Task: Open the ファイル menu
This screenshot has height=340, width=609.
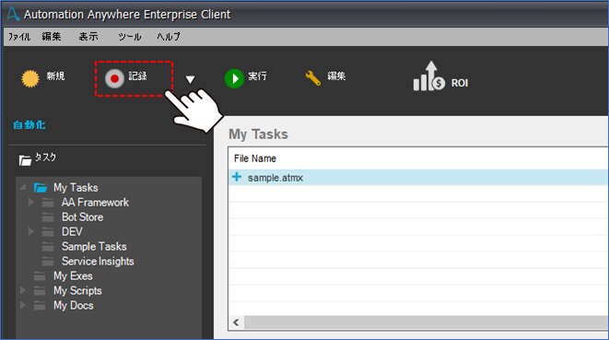Action: tap(19, 37)
